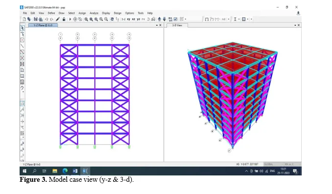Open 3-D View panel dropdown arrow
The width and height of the screenshot is (332, 194).
(x=295, y=25)
